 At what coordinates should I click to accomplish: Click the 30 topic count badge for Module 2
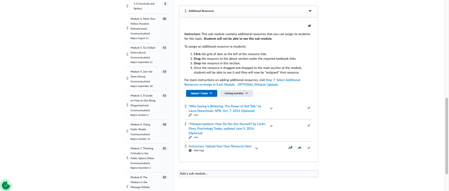click(x=164, y=19)
